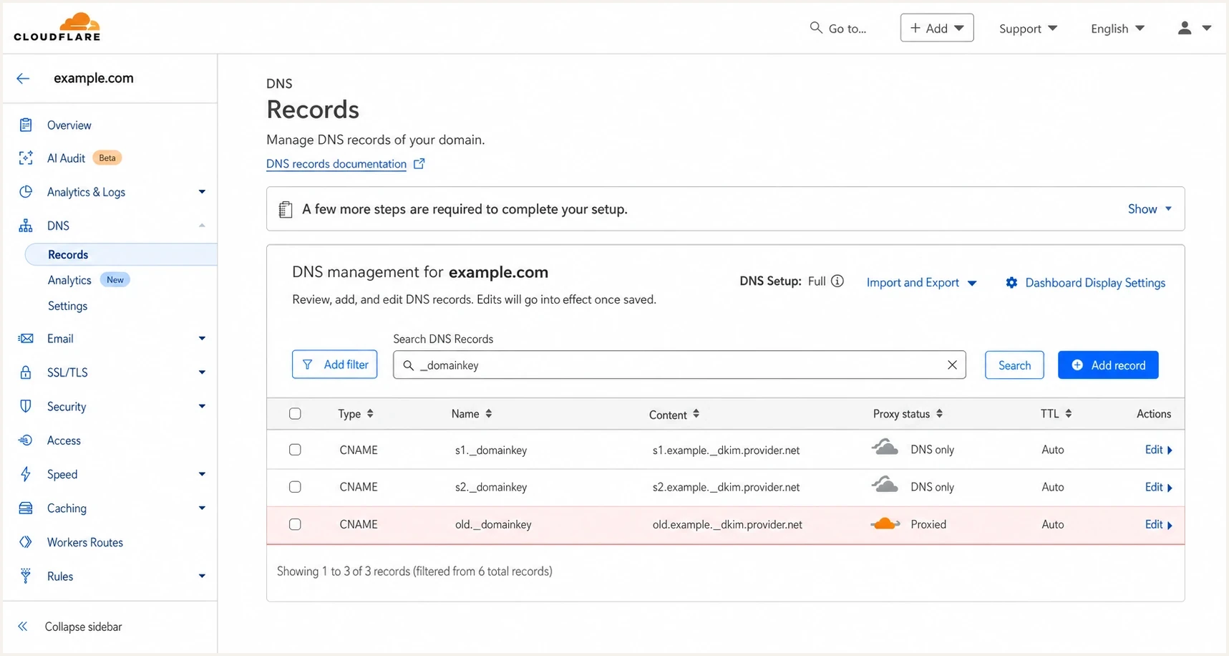Open the Records submenu item
Screen dimensions: 1229x656
point(121,254)
